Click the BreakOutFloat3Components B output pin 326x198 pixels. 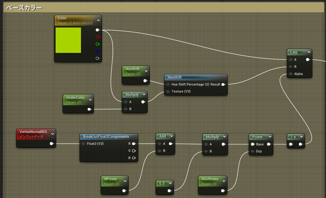[134, 158]
